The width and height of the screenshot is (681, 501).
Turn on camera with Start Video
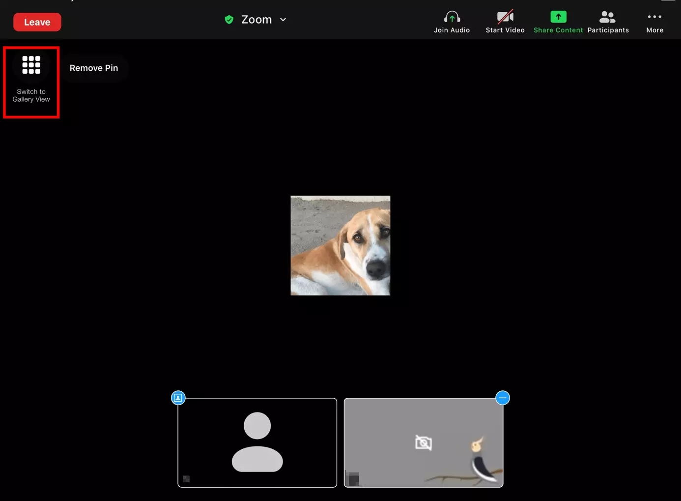(505, 18)
